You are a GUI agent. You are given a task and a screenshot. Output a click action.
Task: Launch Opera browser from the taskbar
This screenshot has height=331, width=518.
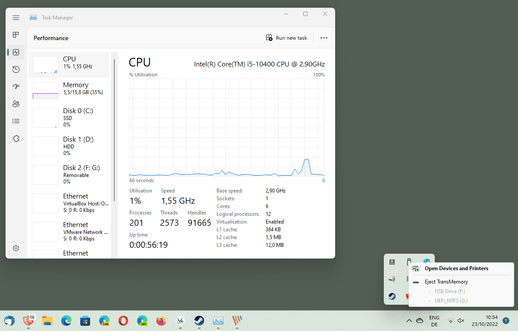pos(123,321)
